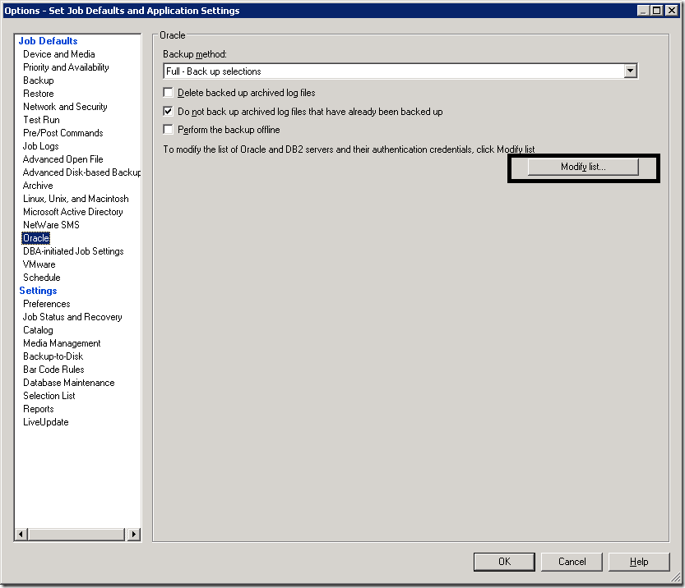This screenshot has height=588, width=685.
Task: Click the Modify list button
Action: [x=583, y=167]
